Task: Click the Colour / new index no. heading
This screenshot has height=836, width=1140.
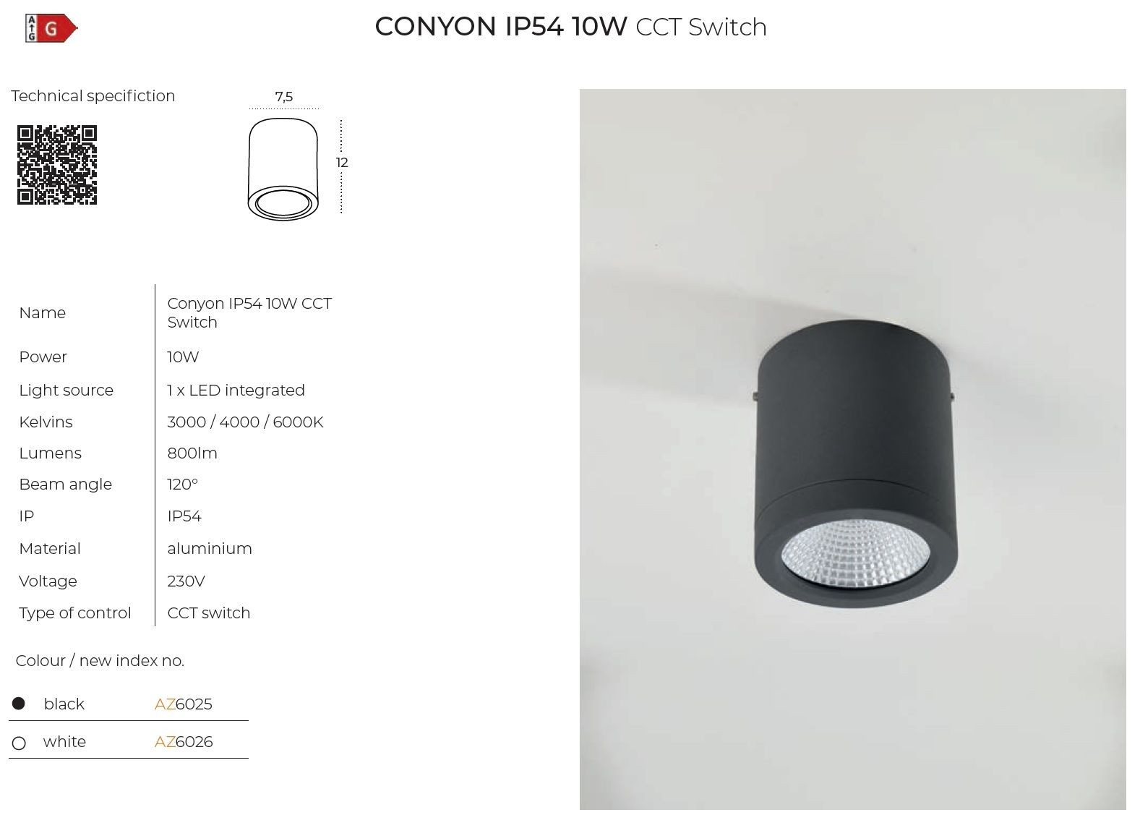Action: tap(100, 660)
